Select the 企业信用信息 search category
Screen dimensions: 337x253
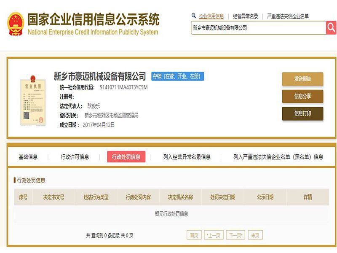click(x=211, y=16)
